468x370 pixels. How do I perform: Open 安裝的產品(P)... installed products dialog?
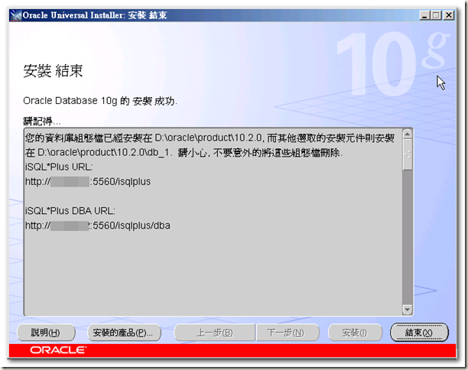point(124,332)
